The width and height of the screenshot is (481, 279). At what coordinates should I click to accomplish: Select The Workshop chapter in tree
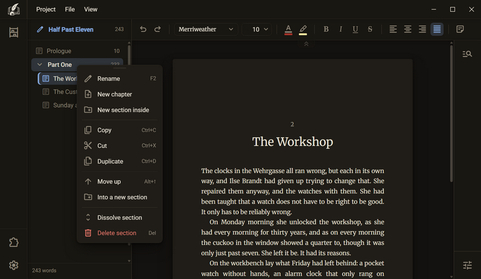click(x=58, y=79)
